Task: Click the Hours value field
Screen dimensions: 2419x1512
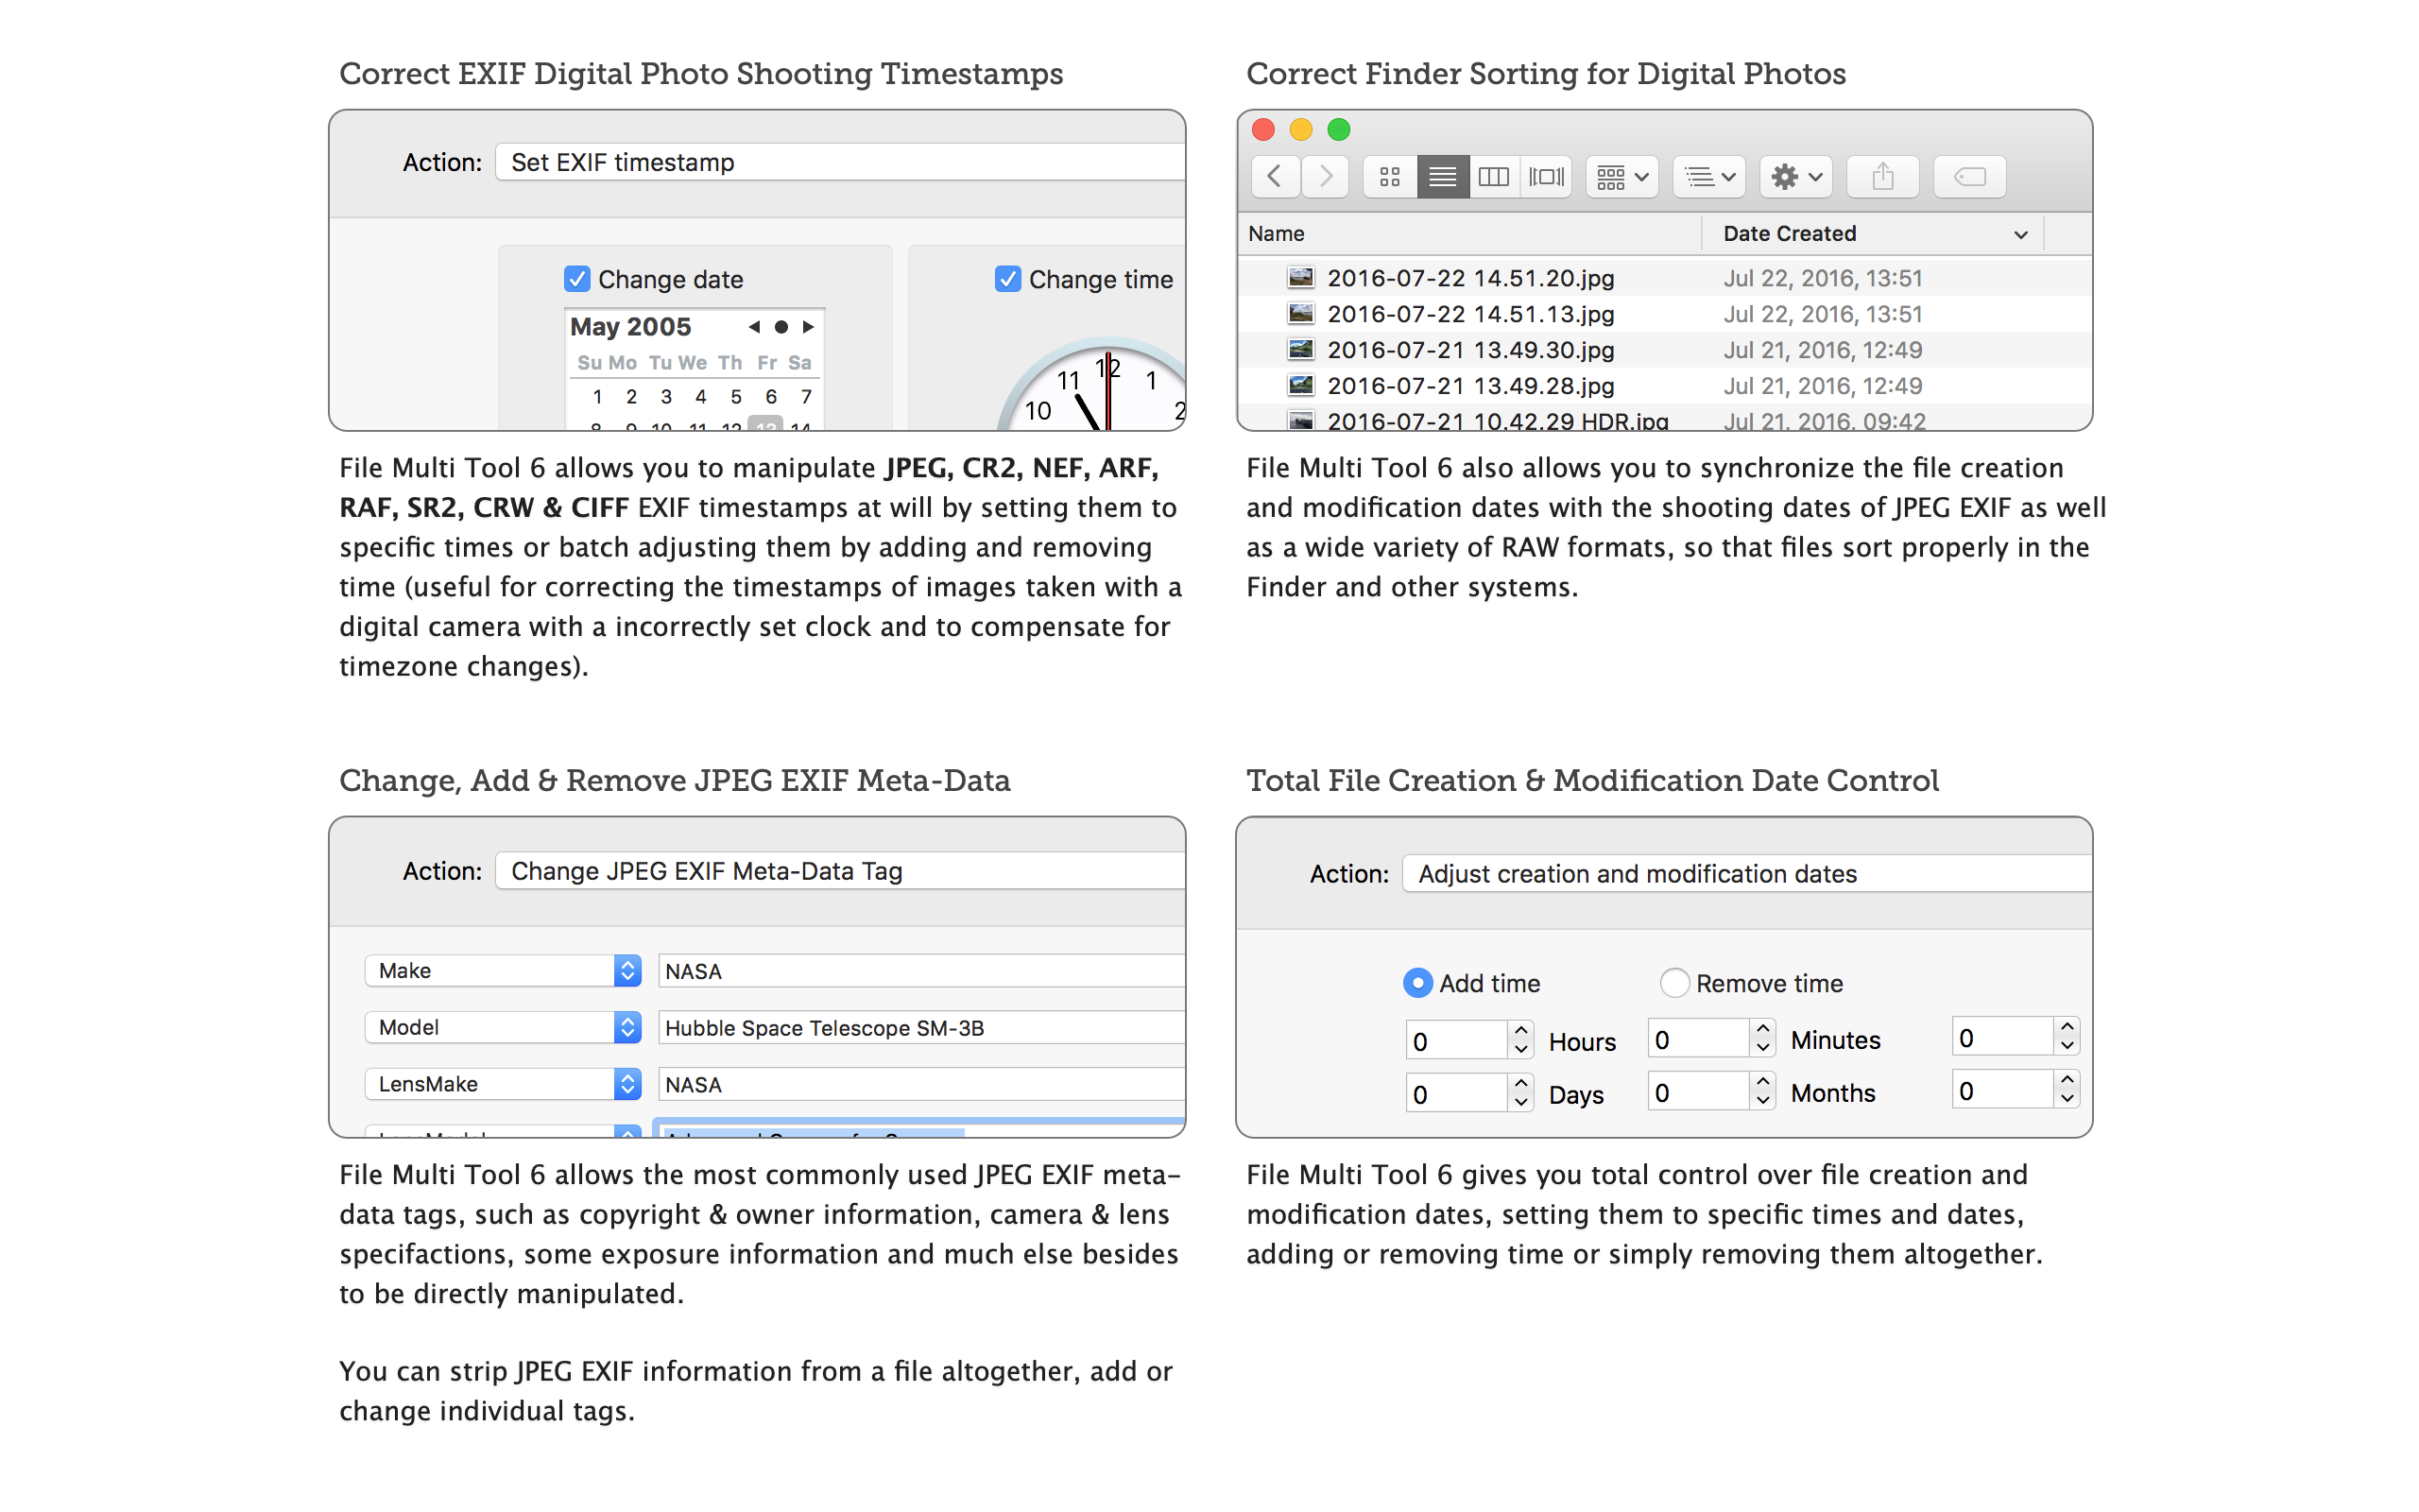Action: [x=1455, y=1041]
